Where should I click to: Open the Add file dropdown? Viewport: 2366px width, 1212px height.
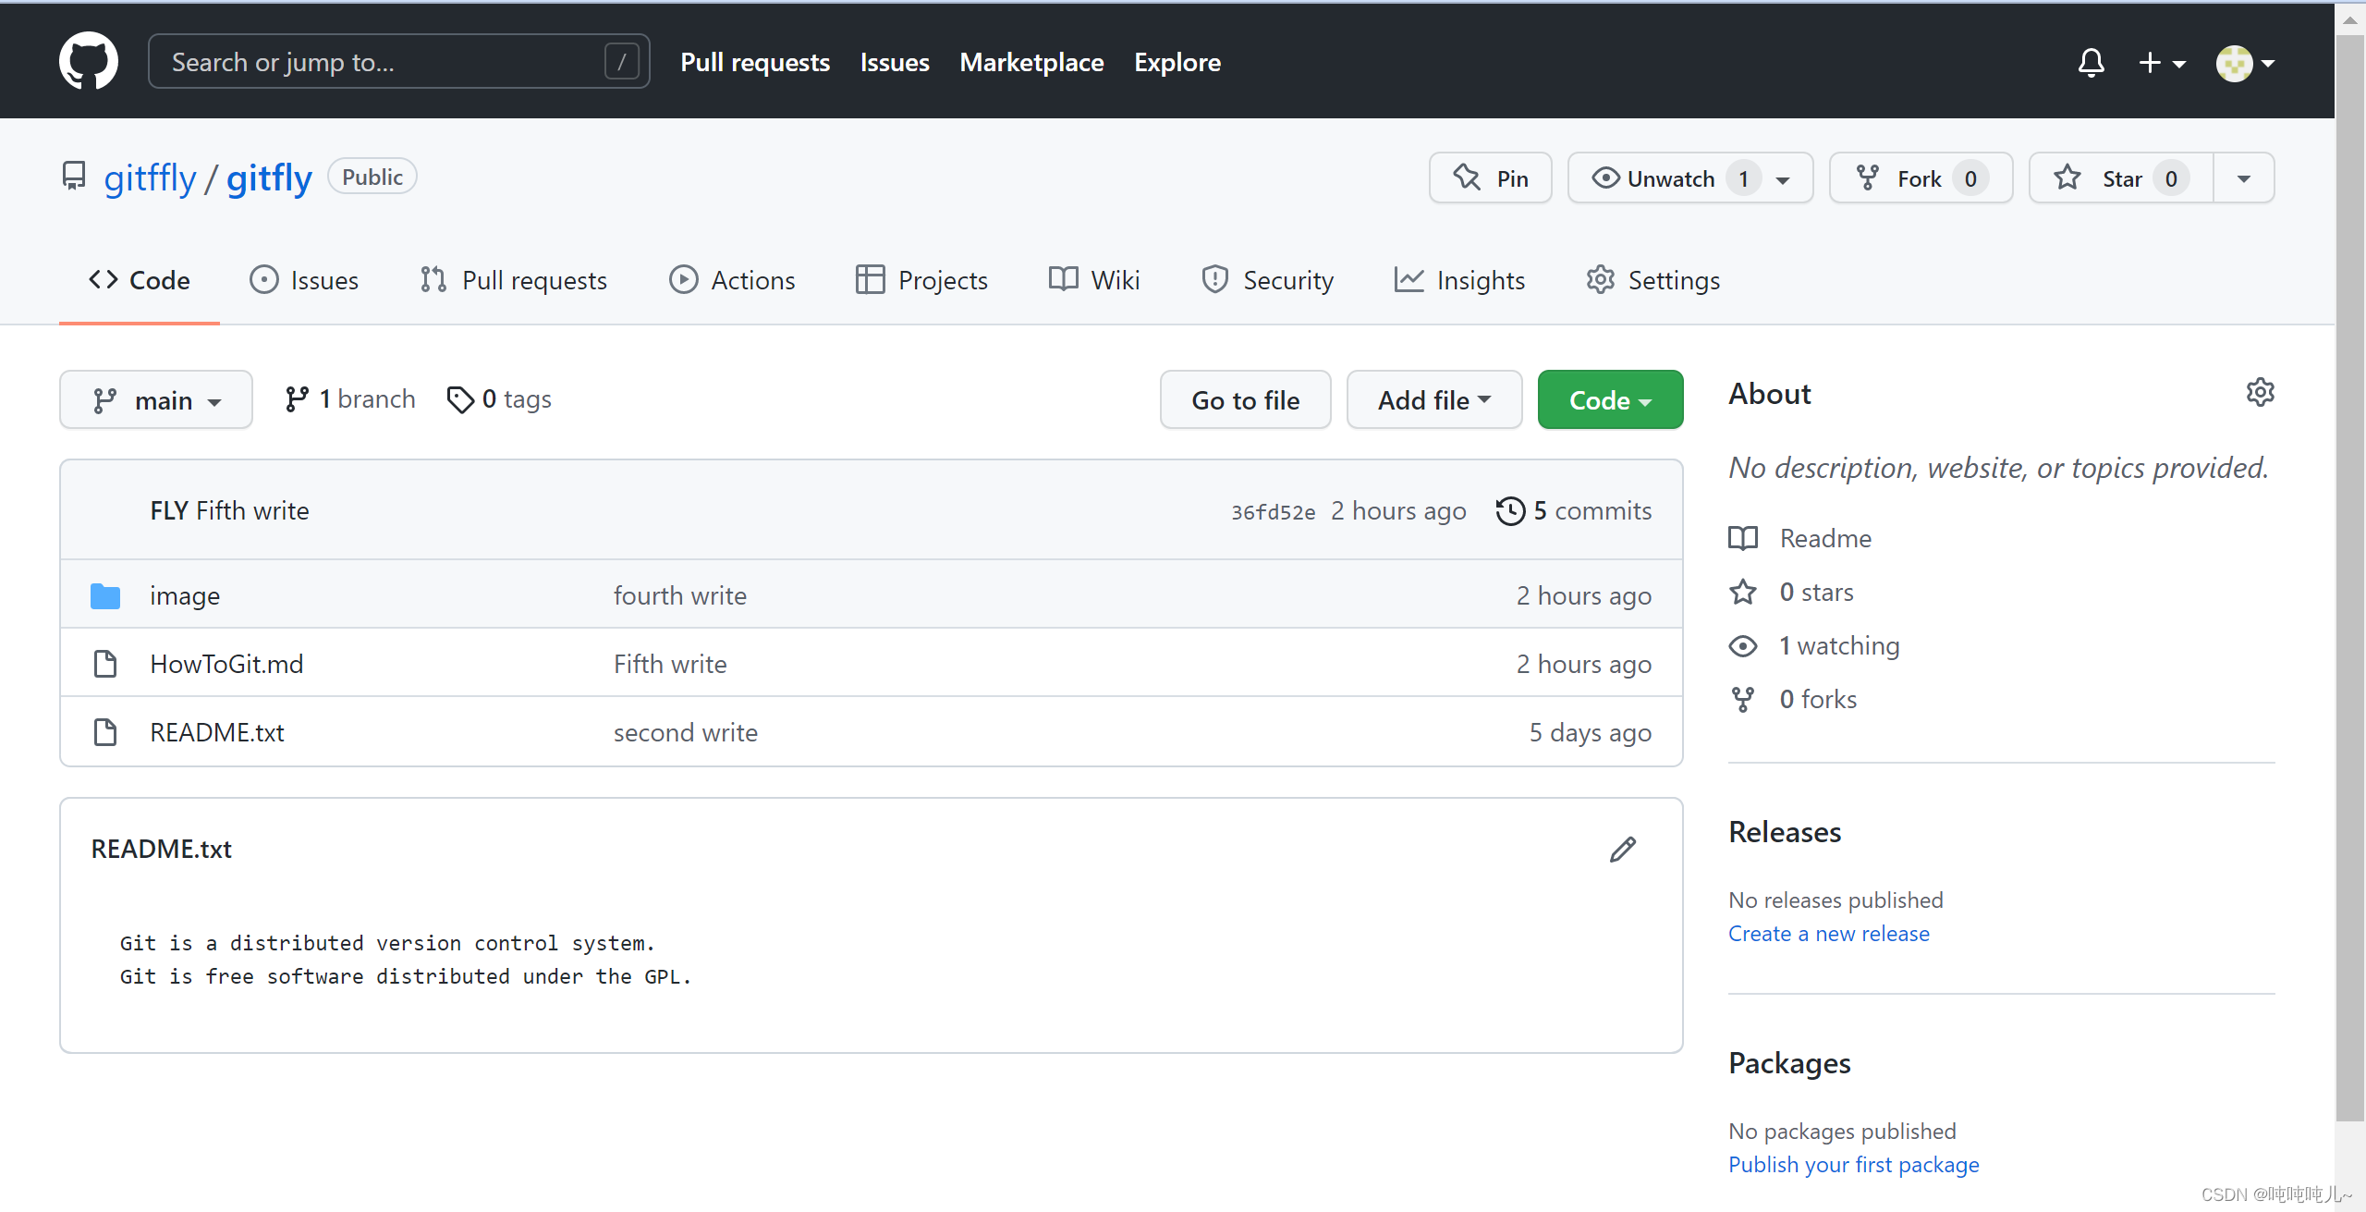[x=1433, y=399]
